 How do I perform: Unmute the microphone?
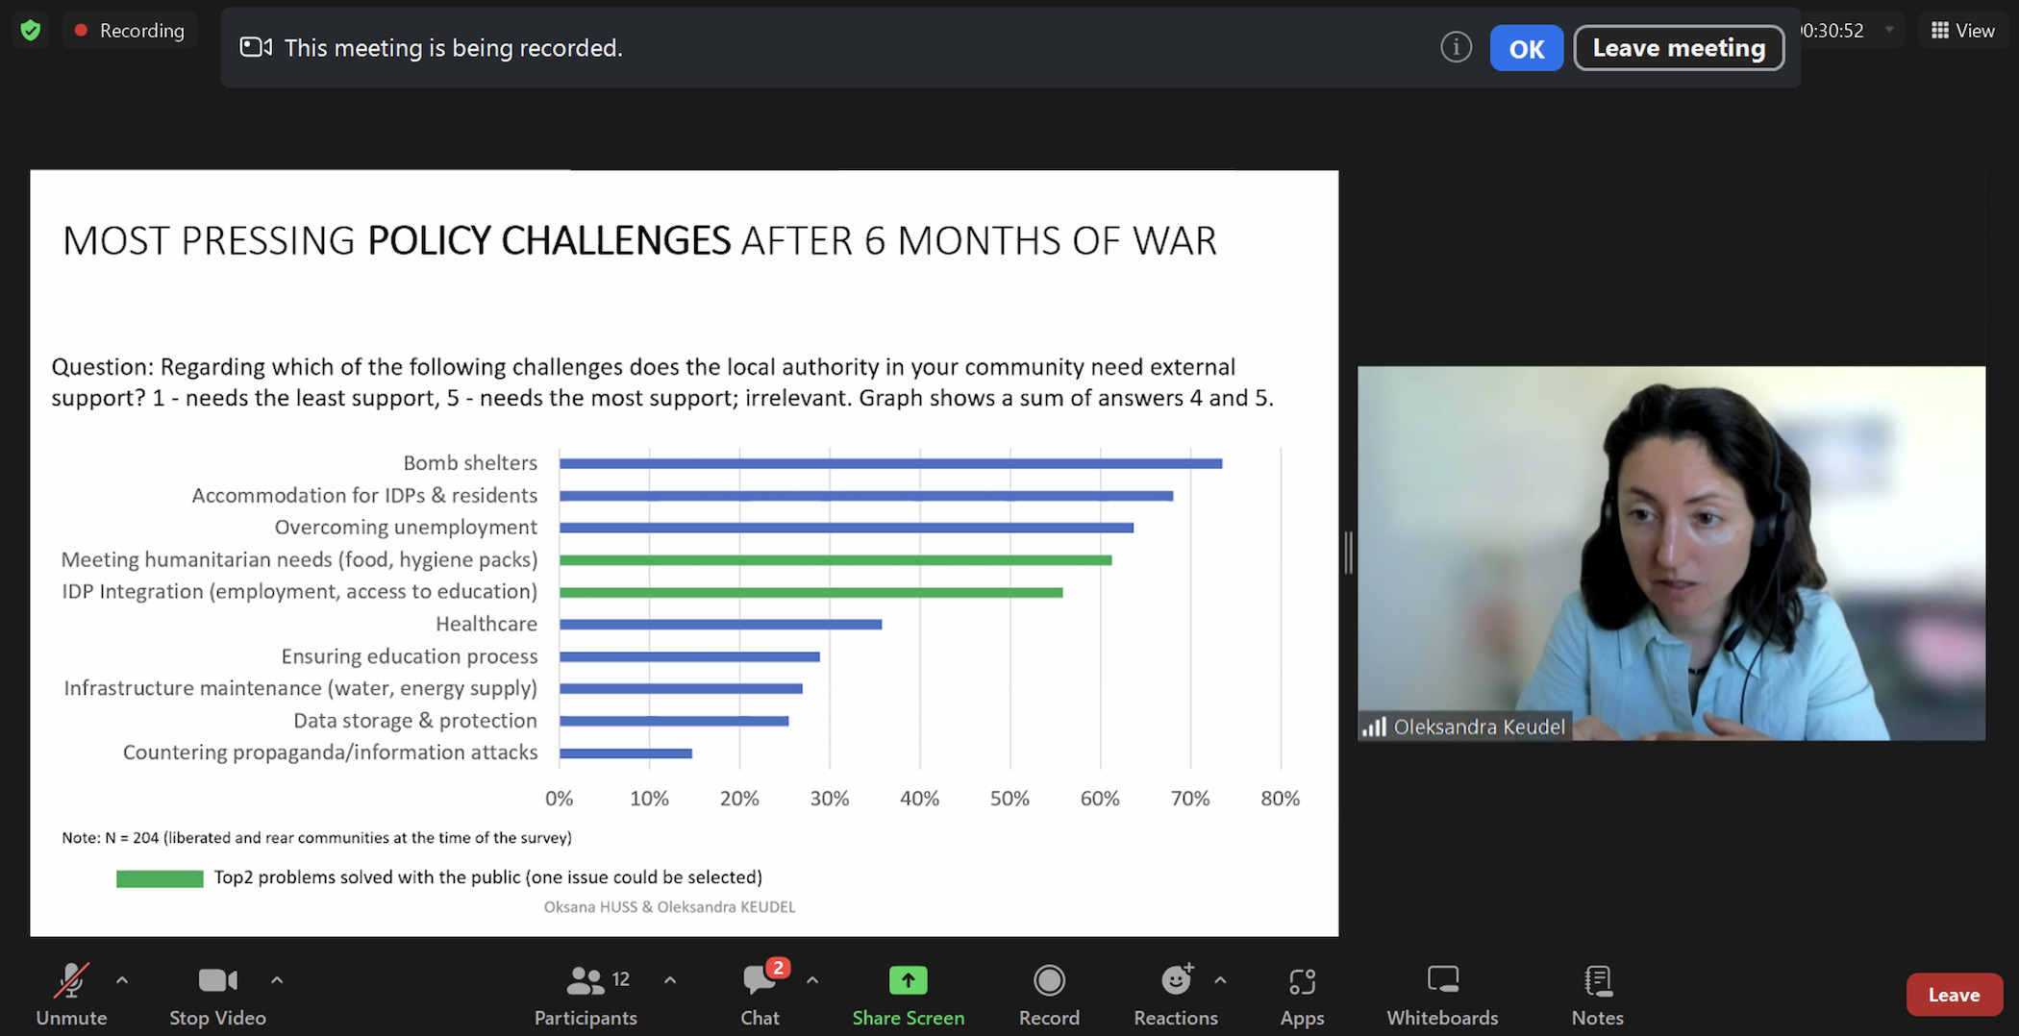tap(71, 994)
